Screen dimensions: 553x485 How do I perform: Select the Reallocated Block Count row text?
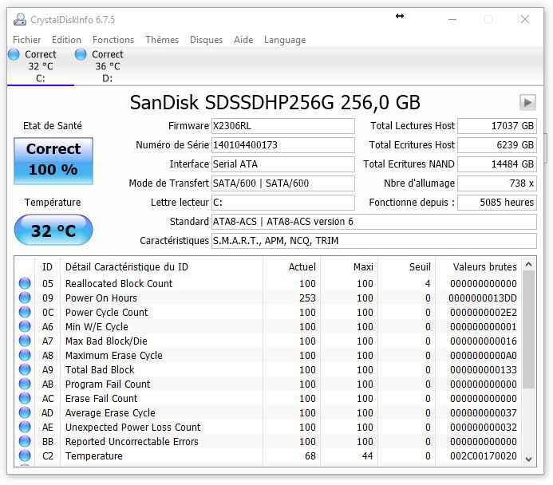(119, 283)
